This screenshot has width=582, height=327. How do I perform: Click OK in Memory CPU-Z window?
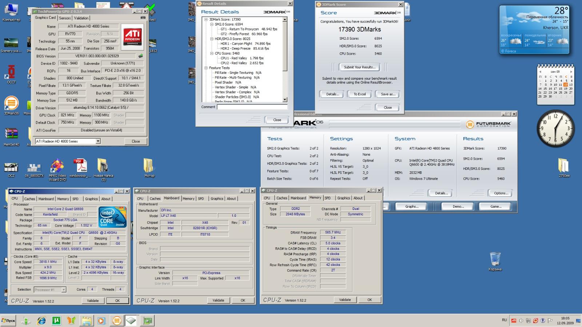370,300
